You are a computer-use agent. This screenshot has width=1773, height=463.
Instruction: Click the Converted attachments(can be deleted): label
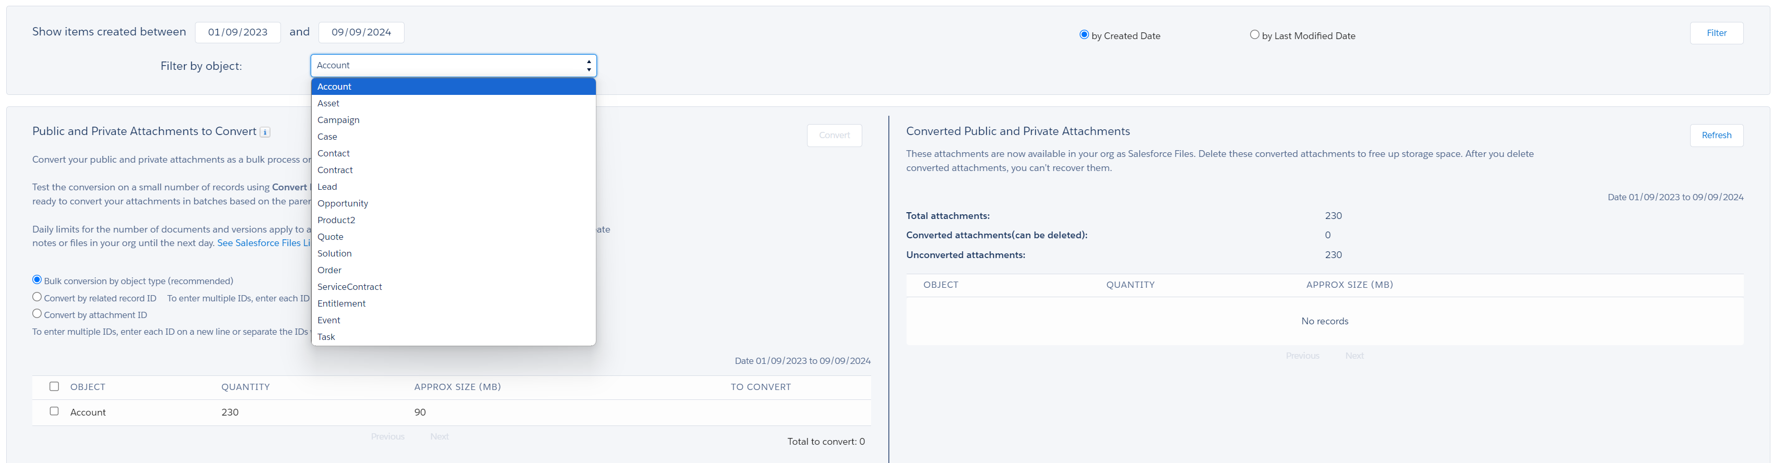[997, 235]
